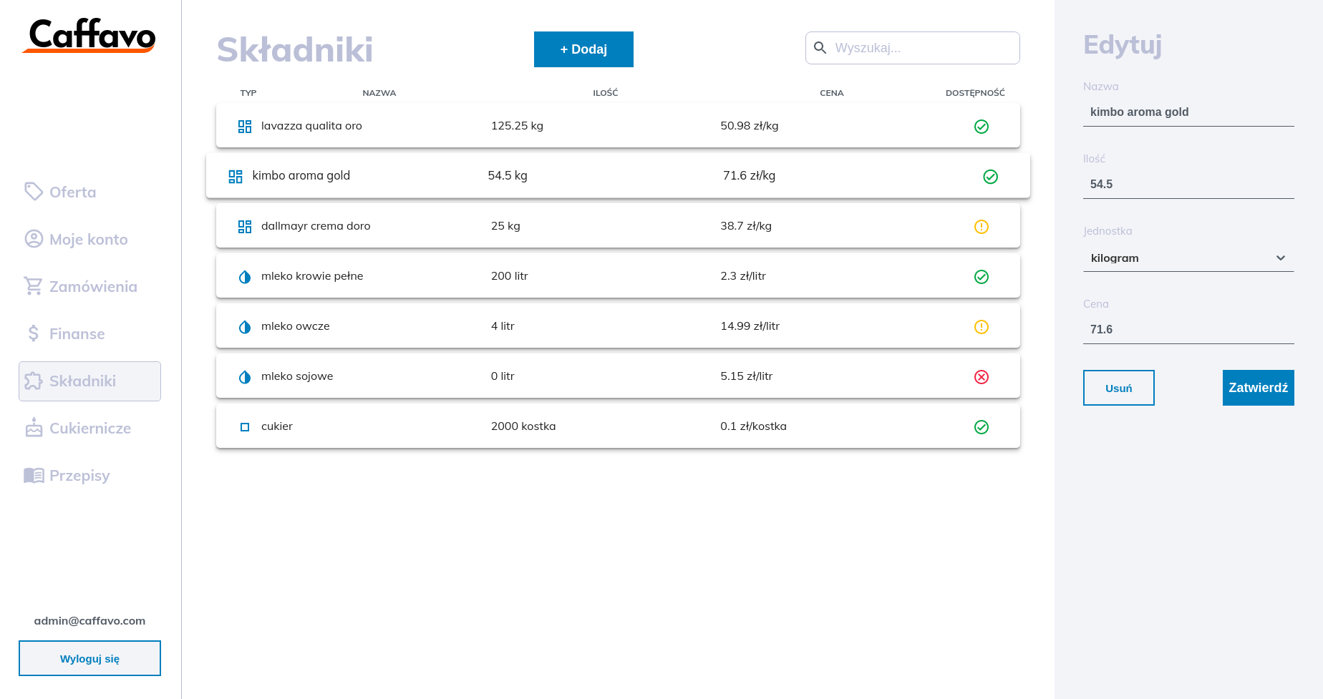Click the Cukiernicze cake icon
Image resolution: width=1323 pixels, height=699 pixels.
(34, 427)
